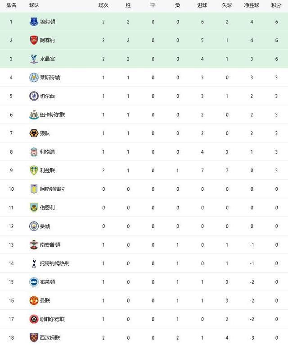Viewport: 288px width, 345px height.
Task: Open the 南安普顿 team name link
Action: click(50, 245)
